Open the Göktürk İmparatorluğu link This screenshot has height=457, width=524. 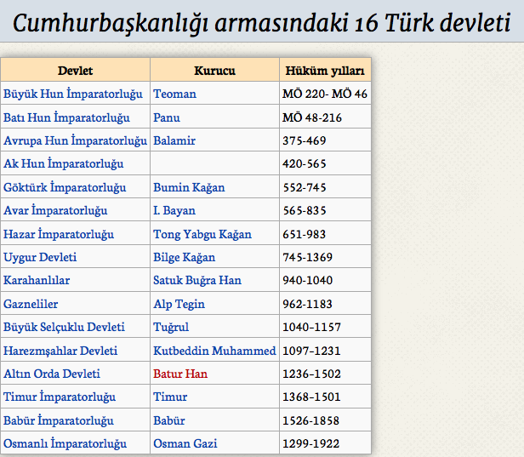click(x=65, y=187)
